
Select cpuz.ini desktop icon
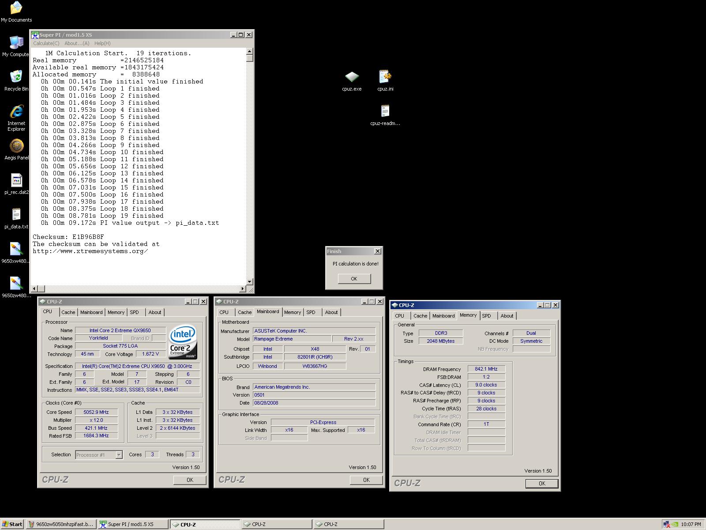pos(385,81)
